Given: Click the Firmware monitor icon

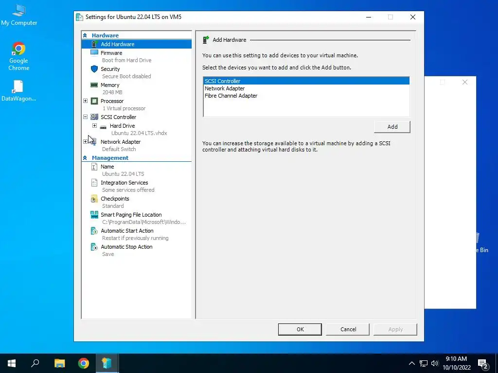Looking at the screenshot, I should coord(94,52).
